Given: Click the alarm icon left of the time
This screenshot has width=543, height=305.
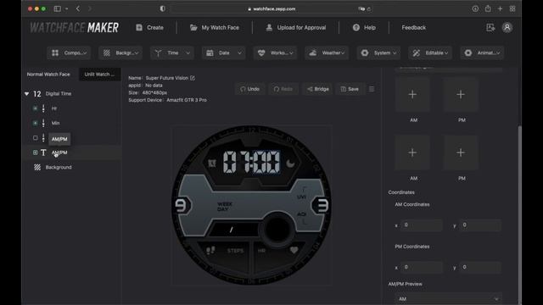Looking at the screenshot, I should point(212,164).
